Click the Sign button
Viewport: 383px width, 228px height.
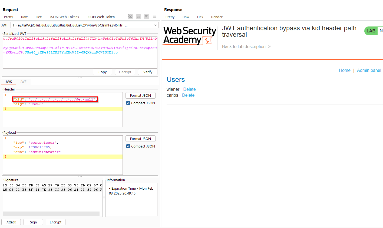pyautogui.click(x=33, y=222)
